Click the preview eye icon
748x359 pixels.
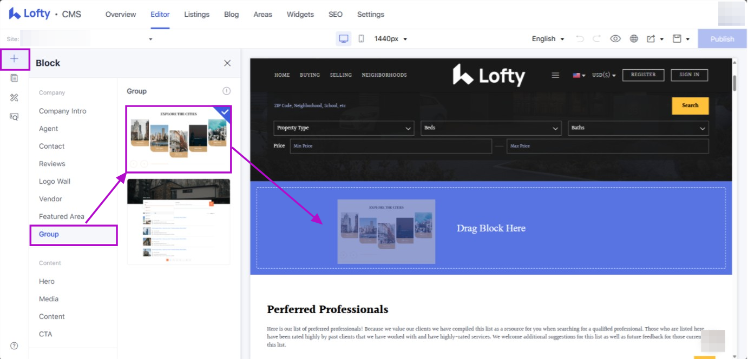[x=615, y=39]
